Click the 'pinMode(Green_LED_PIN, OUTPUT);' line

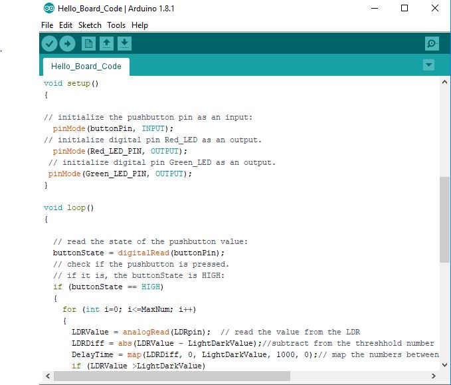click(x=120, y=174)
